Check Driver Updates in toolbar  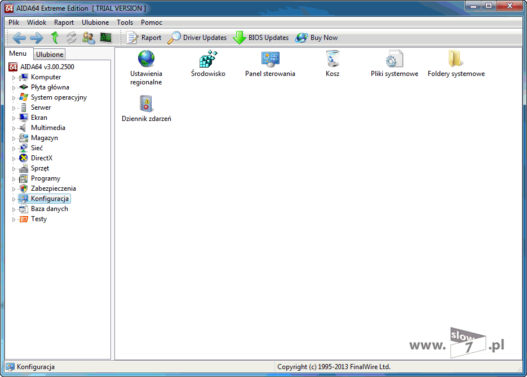[197, 38]
